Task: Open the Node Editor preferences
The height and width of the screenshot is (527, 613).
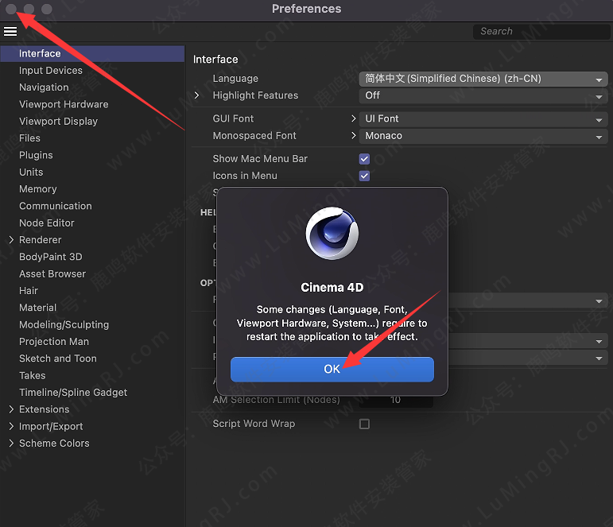Action: coord(47,223)
